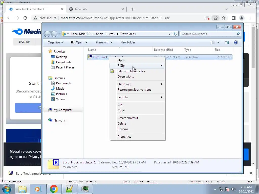Expand the Open button dropdown arrow

[x=87, y=42]
